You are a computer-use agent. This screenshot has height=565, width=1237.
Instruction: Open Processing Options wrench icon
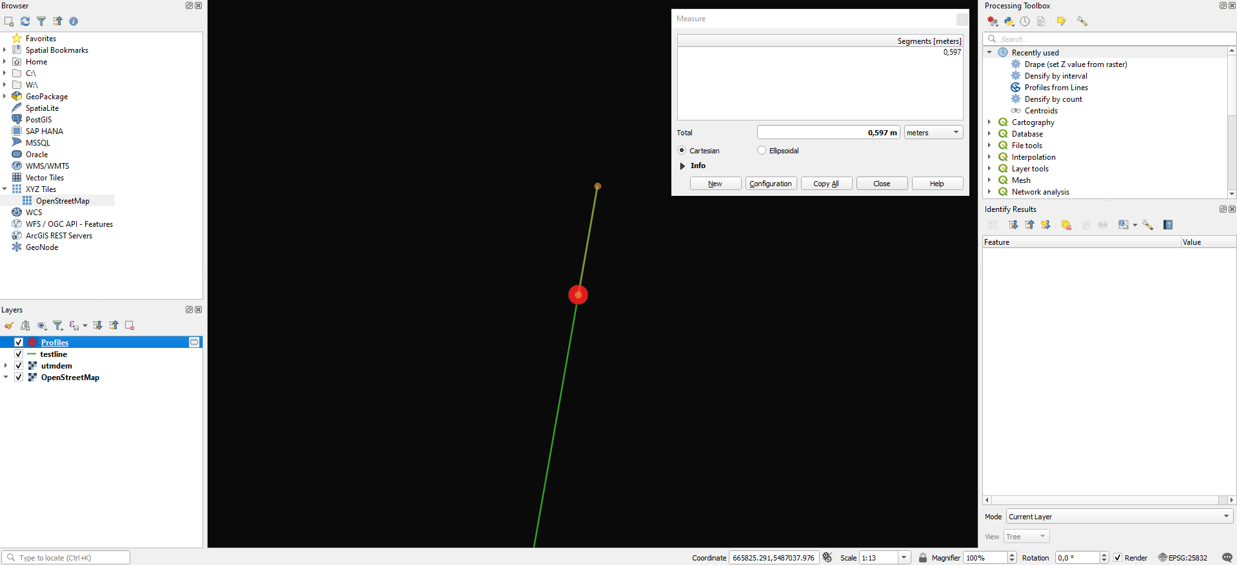pos(1082,21)
